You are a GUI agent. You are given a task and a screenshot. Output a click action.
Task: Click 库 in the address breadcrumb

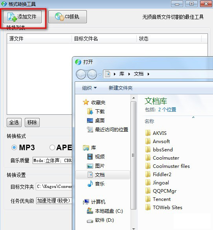[122, 74]
